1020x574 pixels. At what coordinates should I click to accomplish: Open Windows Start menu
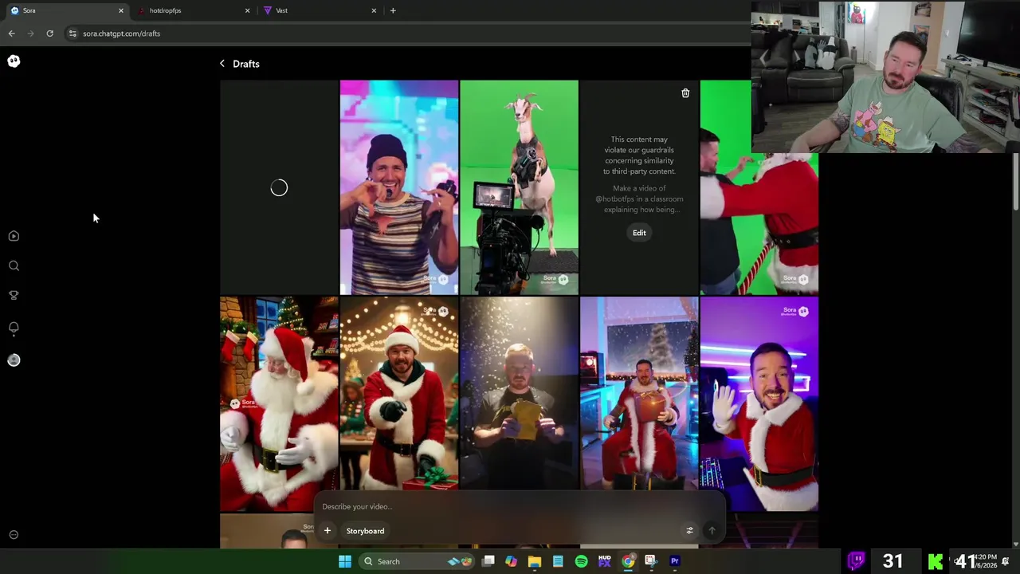(345, 561)
